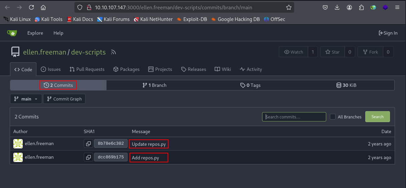Go back with the browser back arrow
Image resolution: width=406 pixels, height=188 pixels.
pos(7,7)
